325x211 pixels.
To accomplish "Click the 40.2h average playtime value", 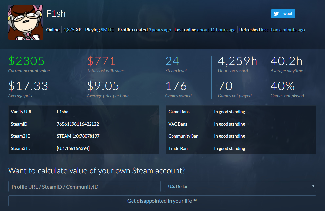I will pos(286,61).
